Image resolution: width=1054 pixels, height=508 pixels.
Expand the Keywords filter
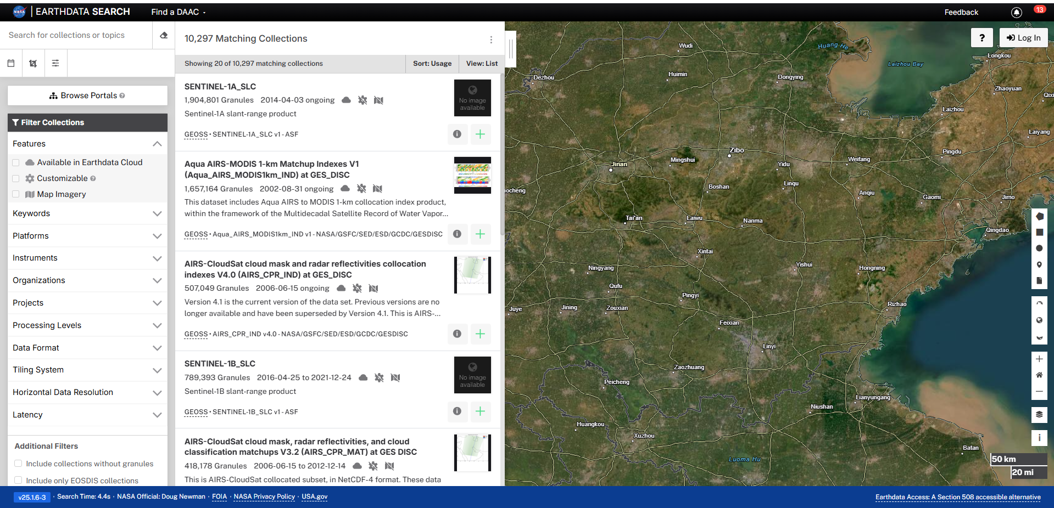click(x=87, y=213)
